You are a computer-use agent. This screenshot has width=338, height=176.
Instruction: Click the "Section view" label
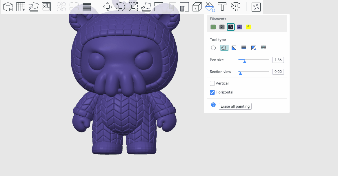(220, 72)
